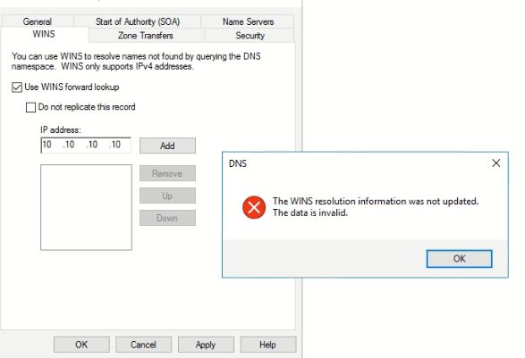Select the WINS tab
This screenshot has width=525, height=358.
click(x=44, y=34)
